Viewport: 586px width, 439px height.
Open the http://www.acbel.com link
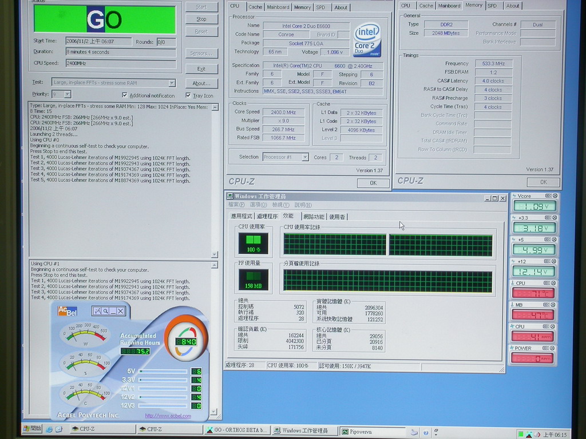(168, 416)
